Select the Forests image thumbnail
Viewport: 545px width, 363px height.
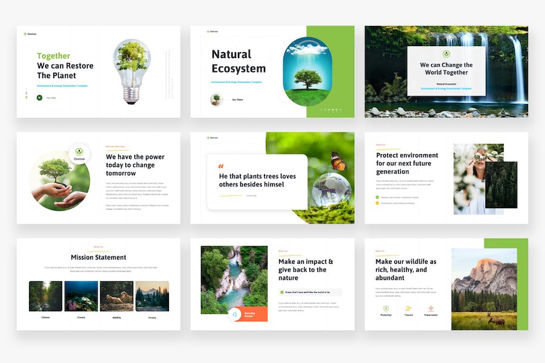pos(152,296)
